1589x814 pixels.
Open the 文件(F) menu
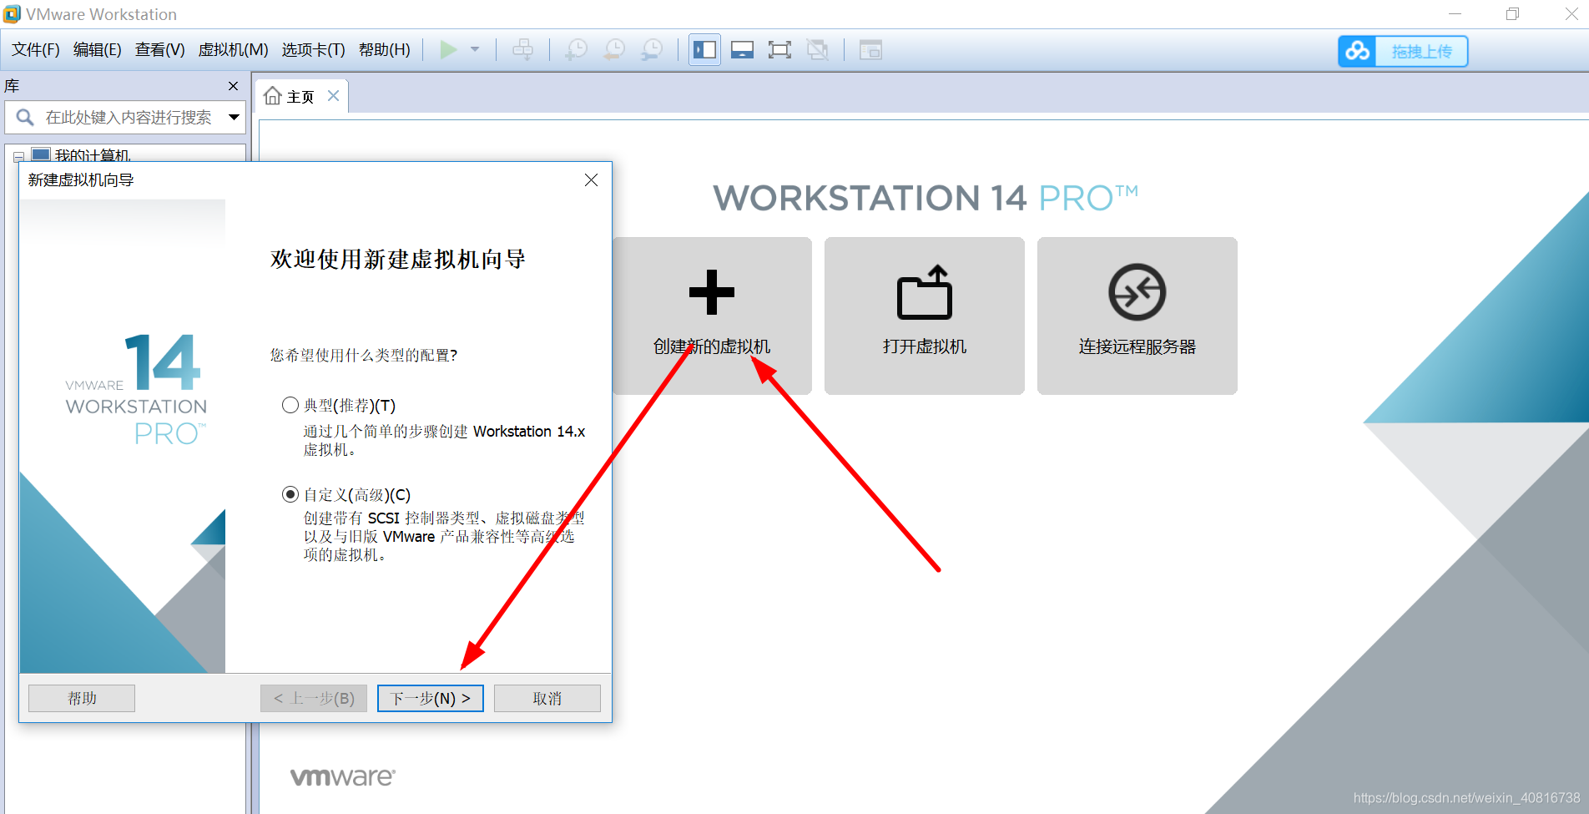point(36,50)
